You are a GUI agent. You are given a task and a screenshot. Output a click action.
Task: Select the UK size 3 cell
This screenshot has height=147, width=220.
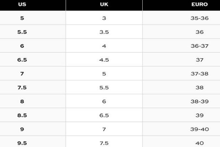tap(104, 18)
